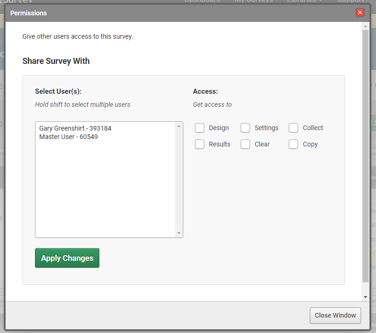The image size is (376, 333).
Task: Close the Permissions dialog with red X
Action: click(360, 13)
